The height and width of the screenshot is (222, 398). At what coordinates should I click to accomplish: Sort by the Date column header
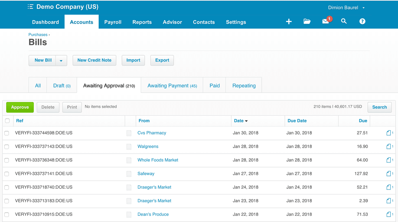tap(241, 121)
